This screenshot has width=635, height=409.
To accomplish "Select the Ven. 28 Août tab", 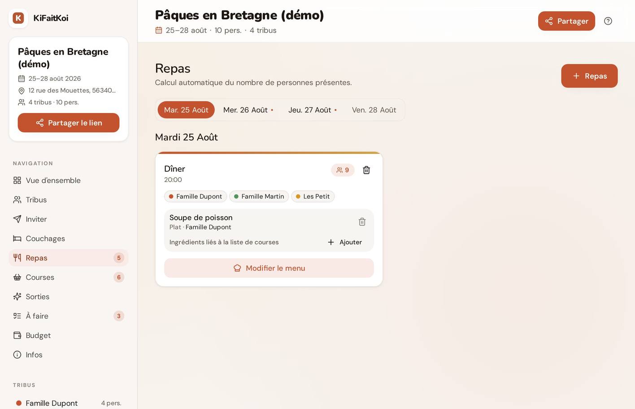I will 374,110.
